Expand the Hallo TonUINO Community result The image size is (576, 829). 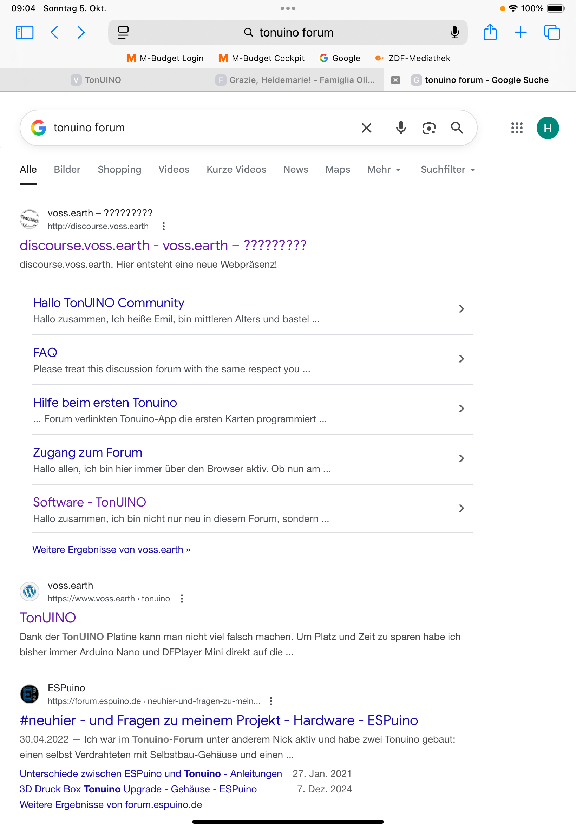coord(461,309)
